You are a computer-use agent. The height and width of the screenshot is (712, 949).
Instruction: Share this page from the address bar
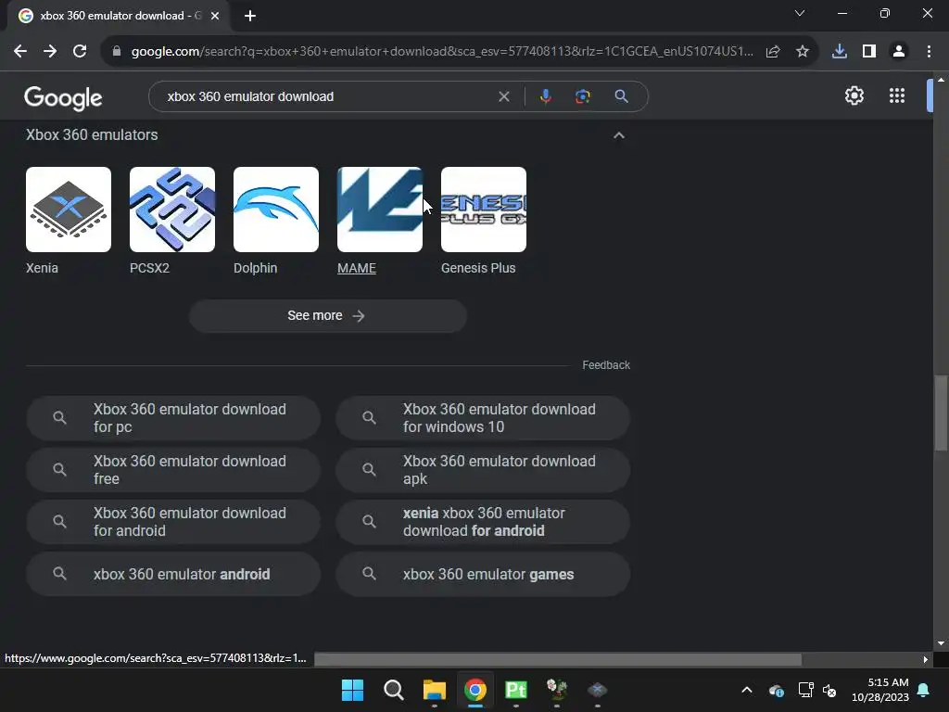click(x=773, y=52)
